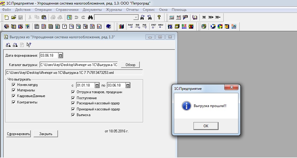This screenshot has width=297, height=158.
Task: Uncheck the Номеклатуру checkbox
Action: pyautogui.click(x=14, y=85)
